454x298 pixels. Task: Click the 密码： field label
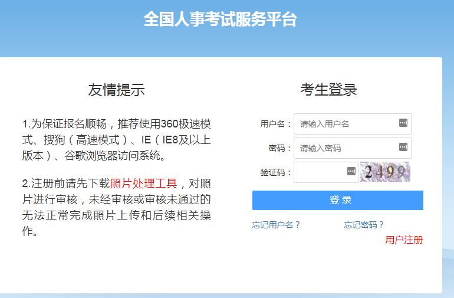281,148
